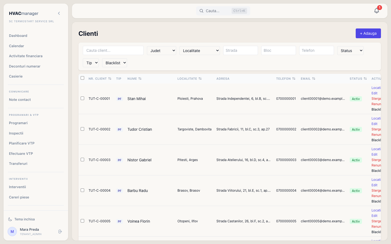Click the Bloc filter field
Screen dimensions: 391x244
tap(279, 50)
